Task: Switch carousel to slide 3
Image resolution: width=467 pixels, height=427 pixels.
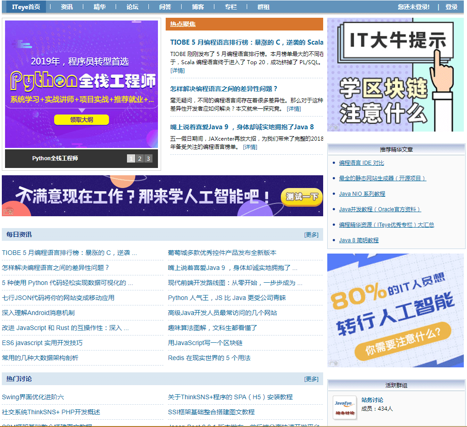Action: pos(148,158)
